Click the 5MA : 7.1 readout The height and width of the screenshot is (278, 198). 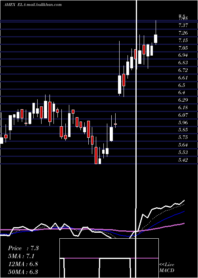click(21, 256)
